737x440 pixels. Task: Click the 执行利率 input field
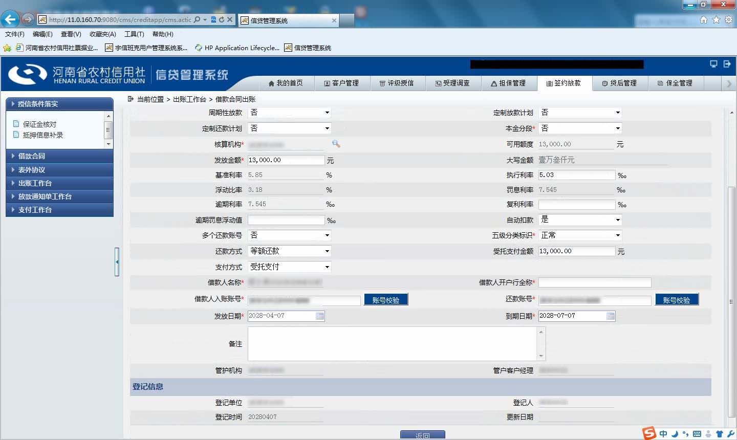(577, 175)
